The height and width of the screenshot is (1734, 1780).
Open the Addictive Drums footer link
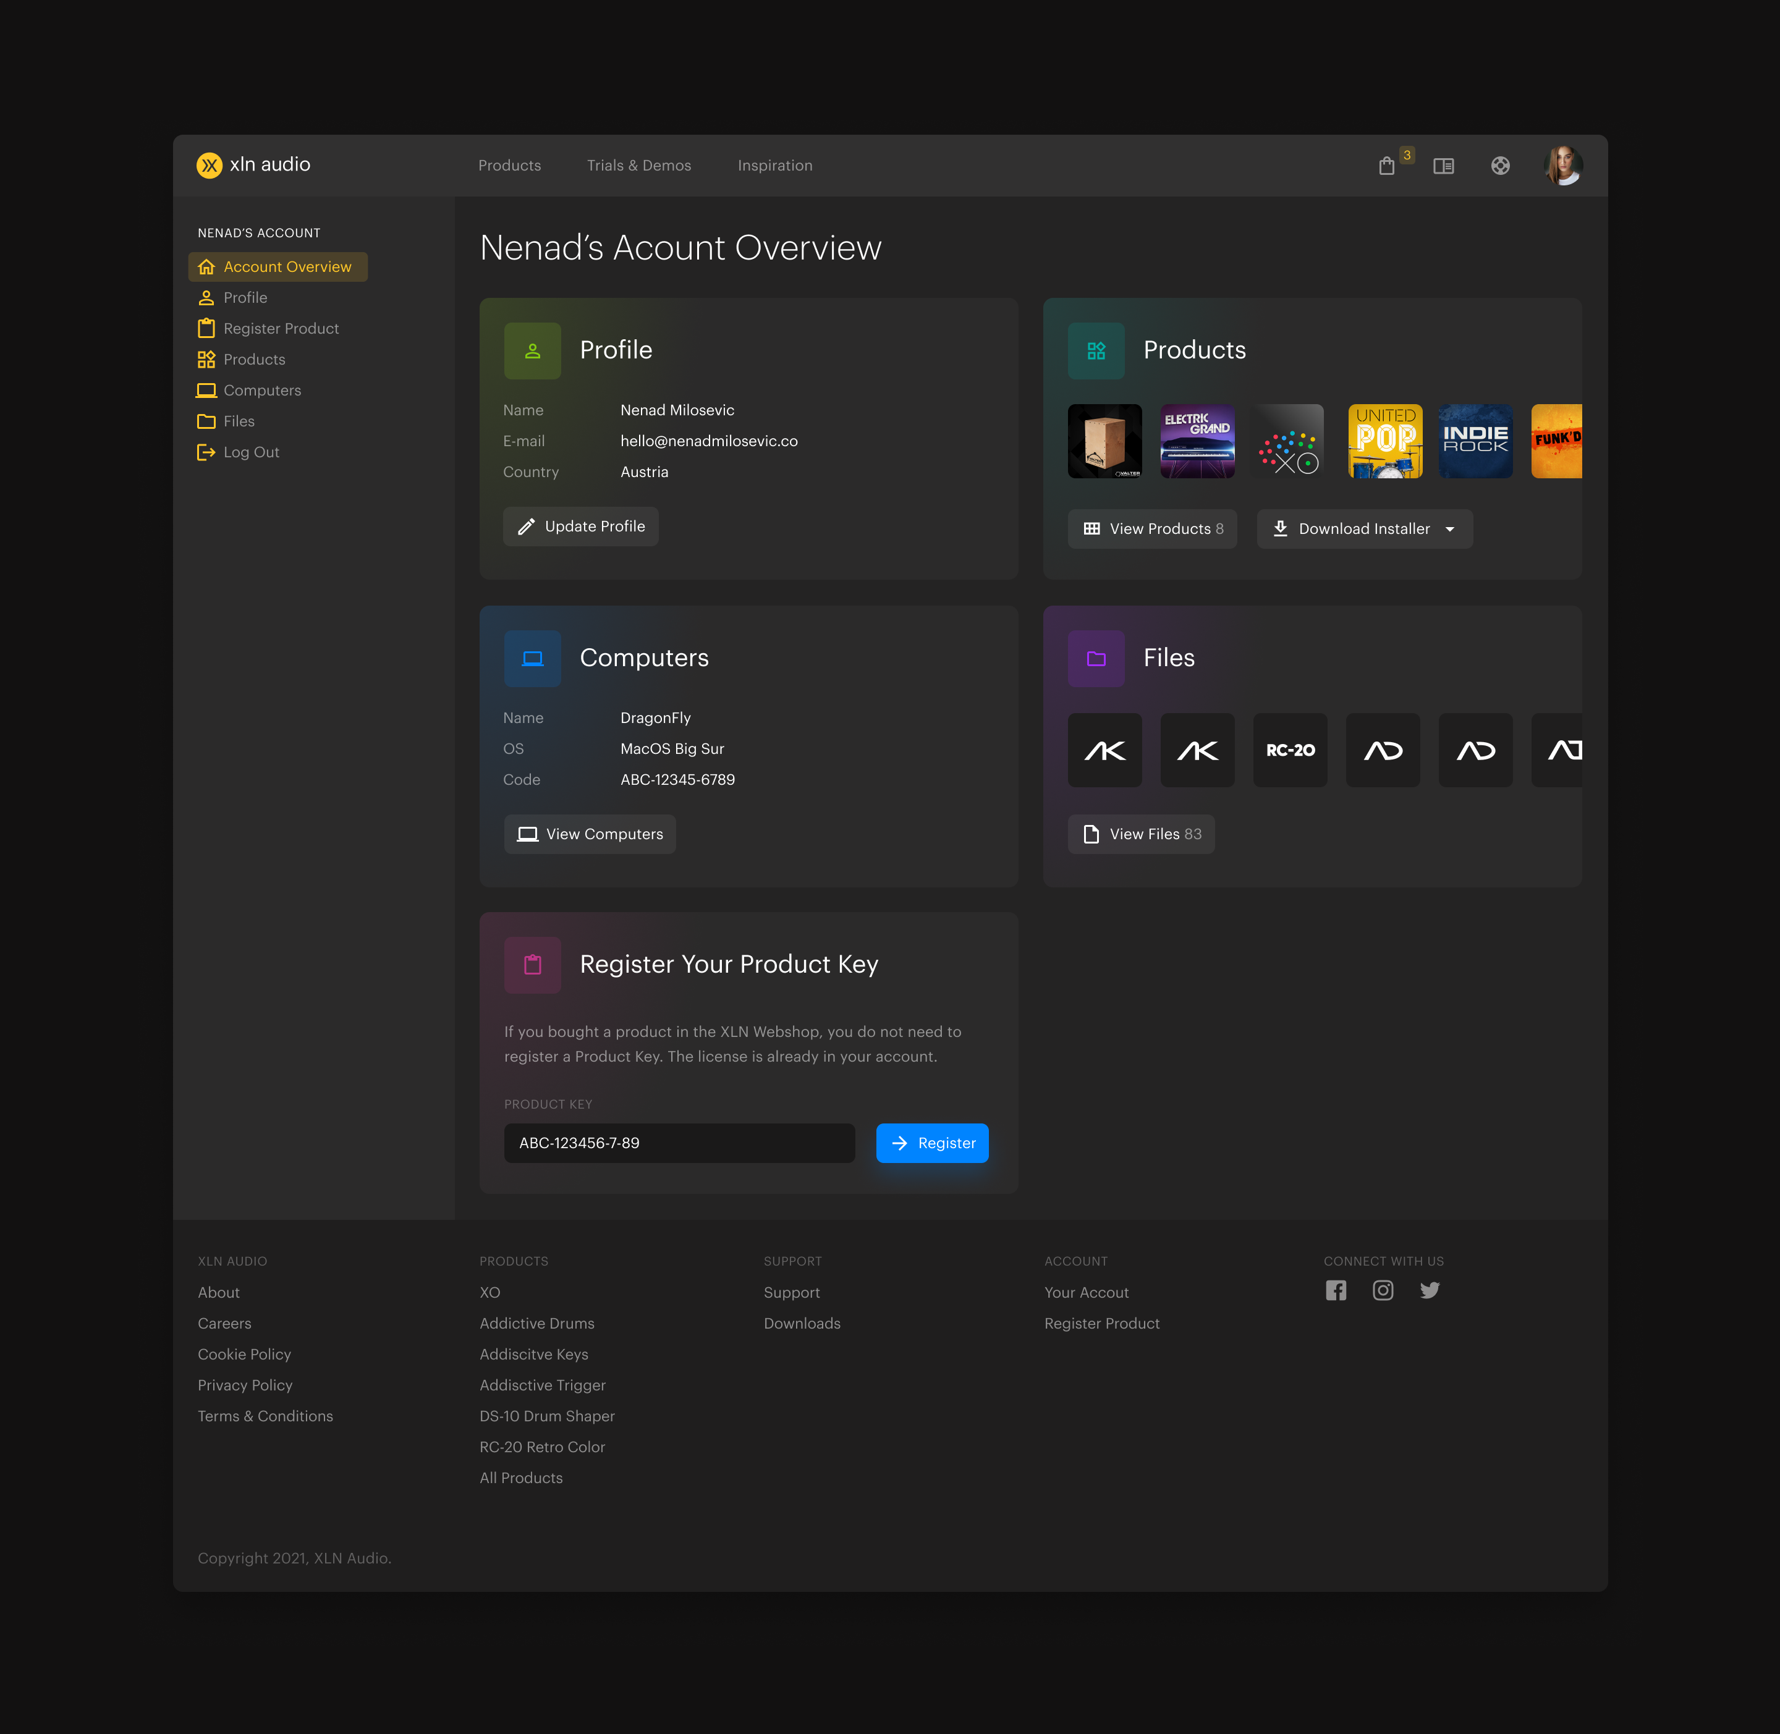tap(536, 1323)
